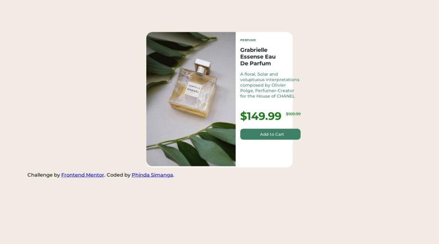Click the crossed-out $169.99 original price
Viewport: 439px width, 244px height.
(x=293, y=114)
